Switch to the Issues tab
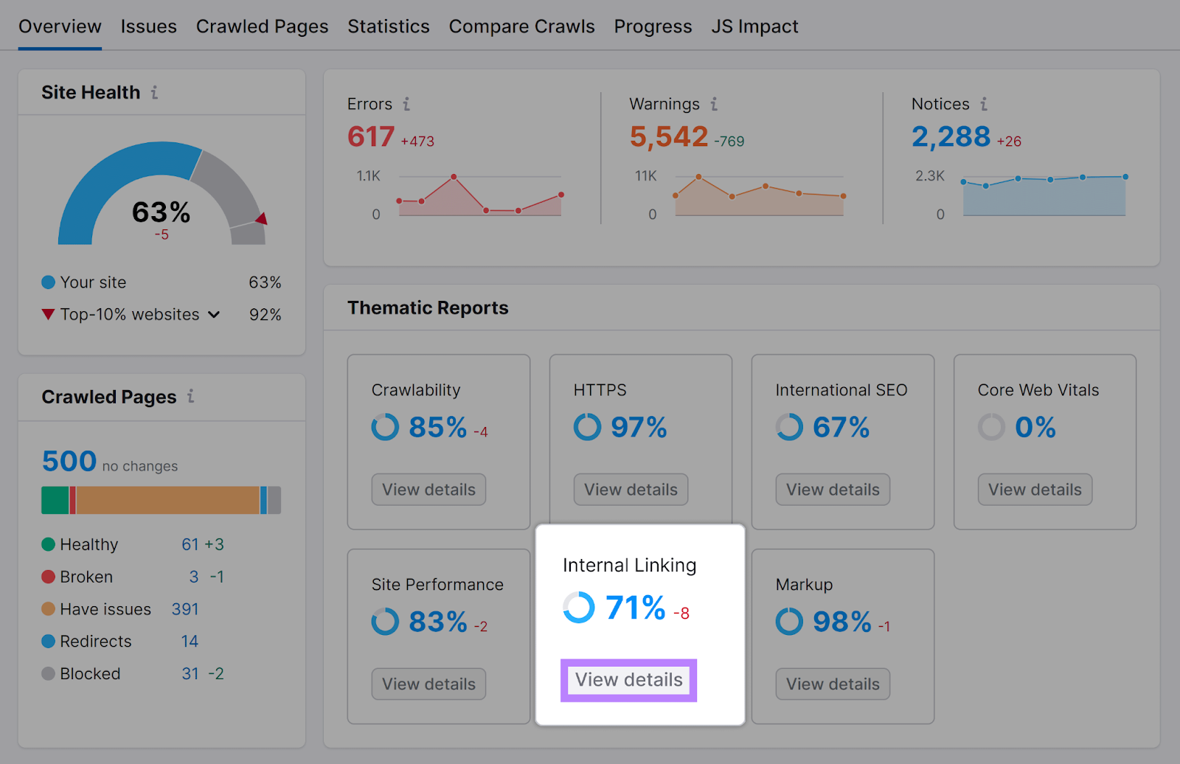This screenshot has width=1180, height=764. click(148, 26)
